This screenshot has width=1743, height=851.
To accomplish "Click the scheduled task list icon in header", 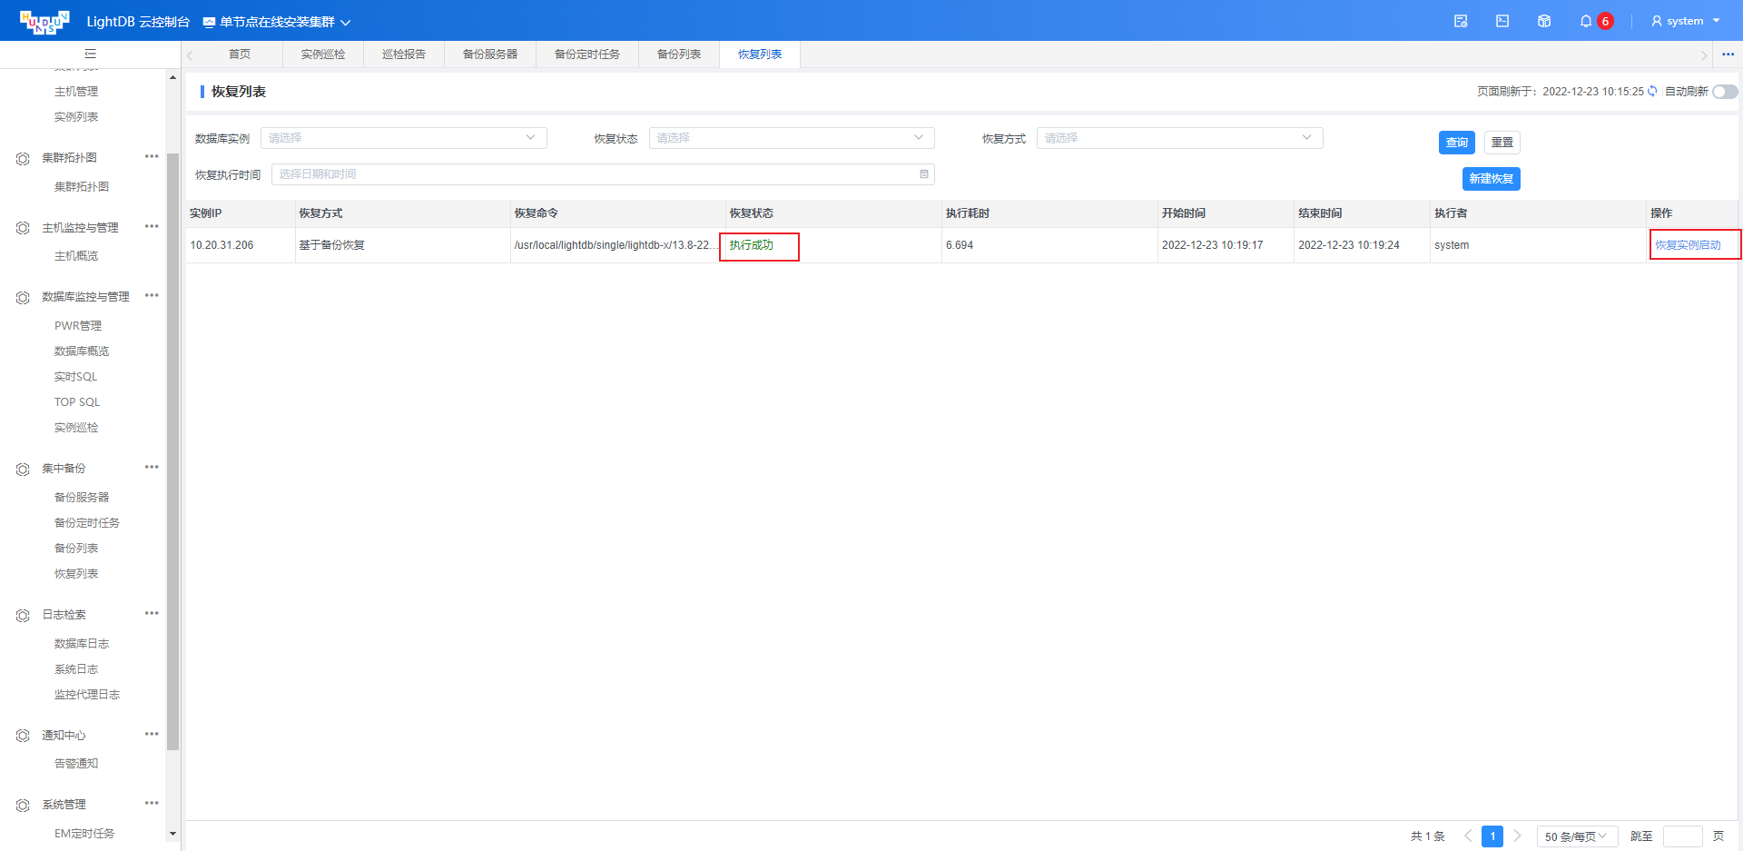I will click(x=1461, y=21).
